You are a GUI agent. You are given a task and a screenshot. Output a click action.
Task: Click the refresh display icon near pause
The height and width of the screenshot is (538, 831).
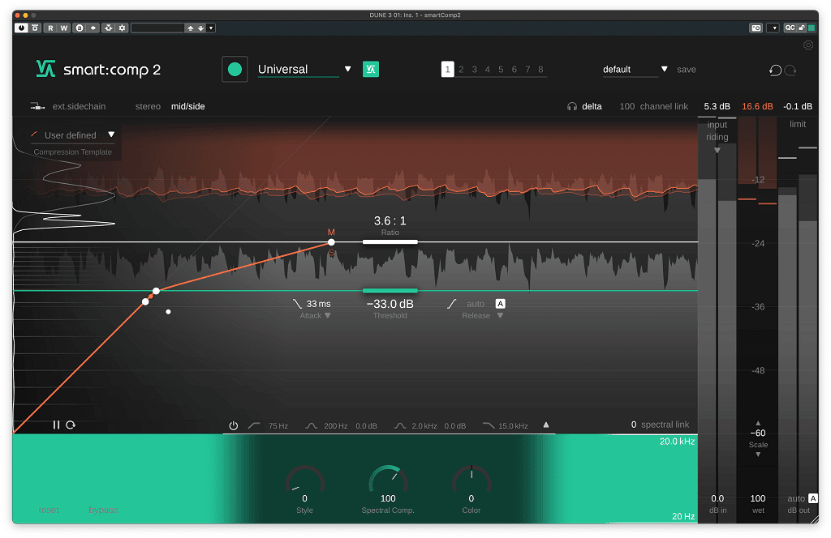click(71, 425)
